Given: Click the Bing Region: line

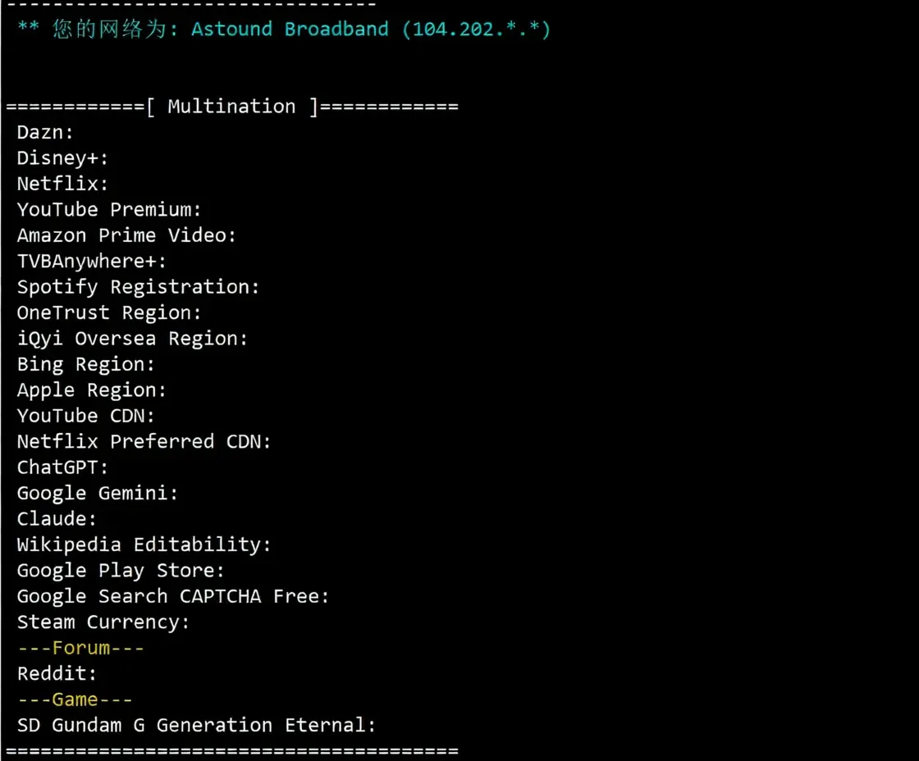Looking at the screenshot, I should click(86, 364).
